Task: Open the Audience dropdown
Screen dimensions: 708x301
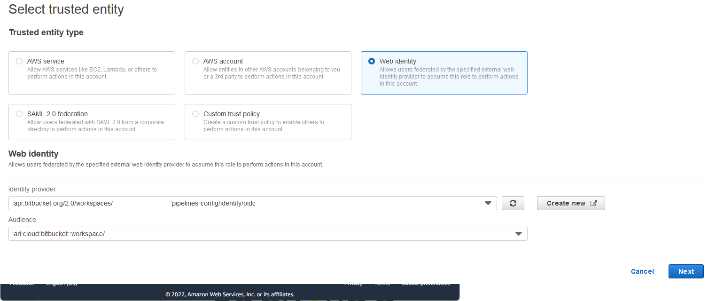Action: pos(268,234)
